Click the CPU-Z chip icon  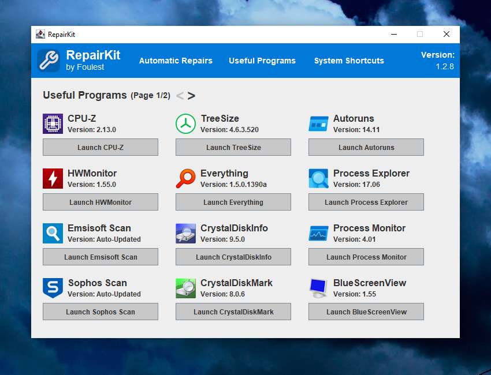pyautogui.click(x=53, y=123)
